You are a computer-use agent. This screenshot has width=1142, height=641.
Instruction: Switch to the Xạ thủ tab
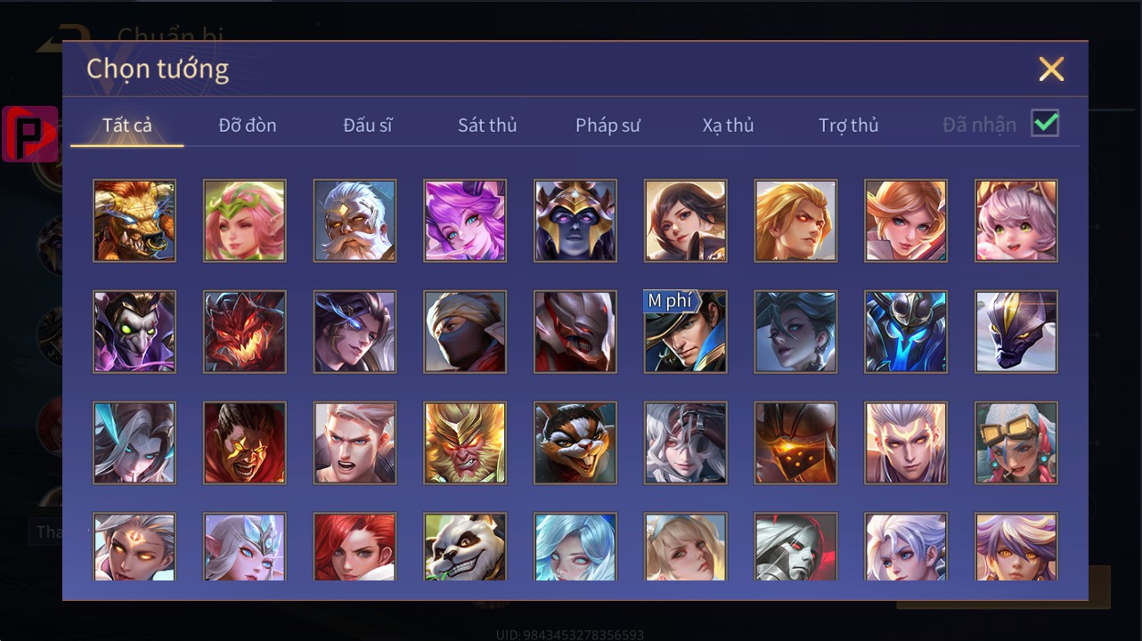728,126
